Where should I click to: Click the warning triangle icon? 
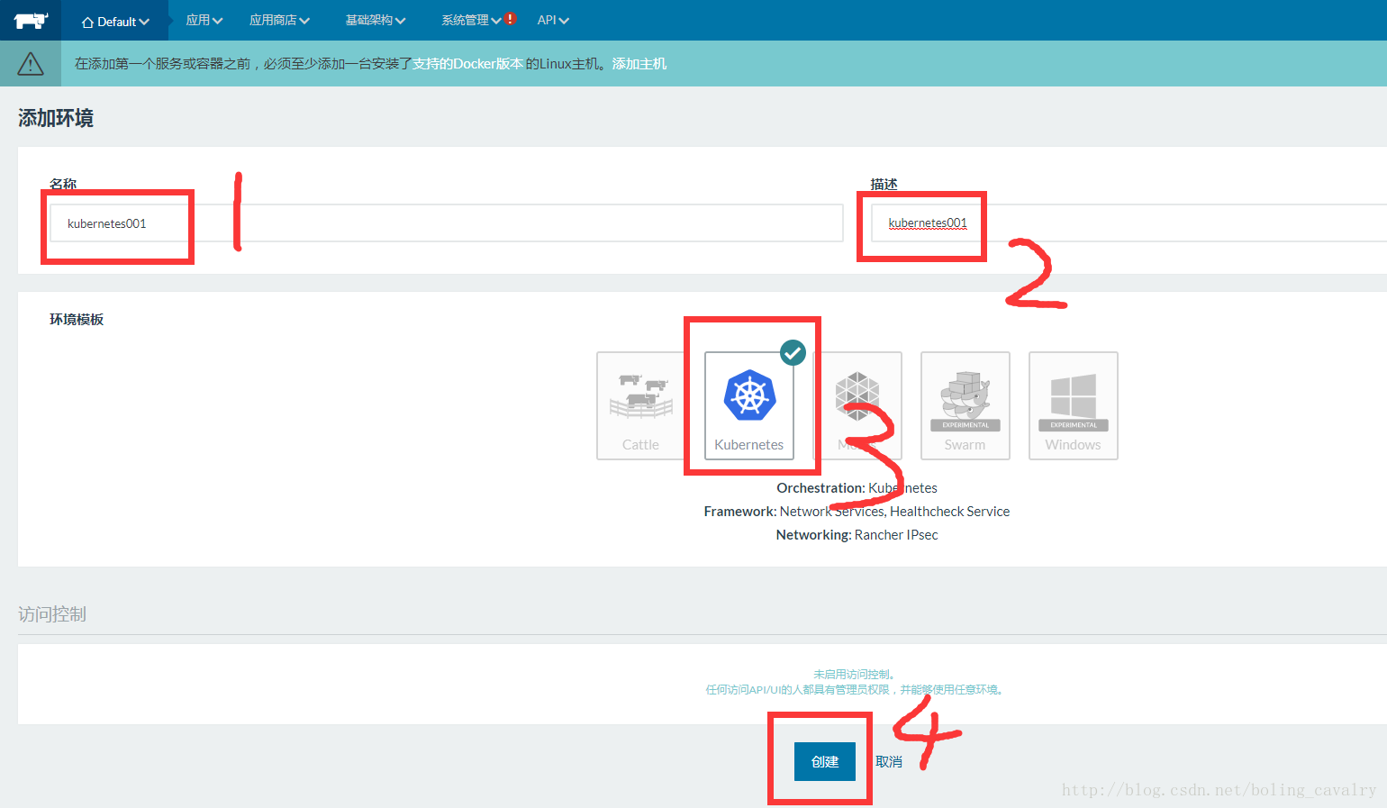pyautogui.click(x=31, y=63)
